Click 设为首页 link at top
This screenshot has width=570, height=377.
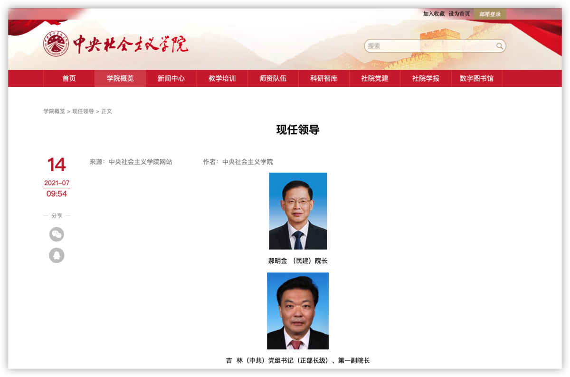(459, 14)
